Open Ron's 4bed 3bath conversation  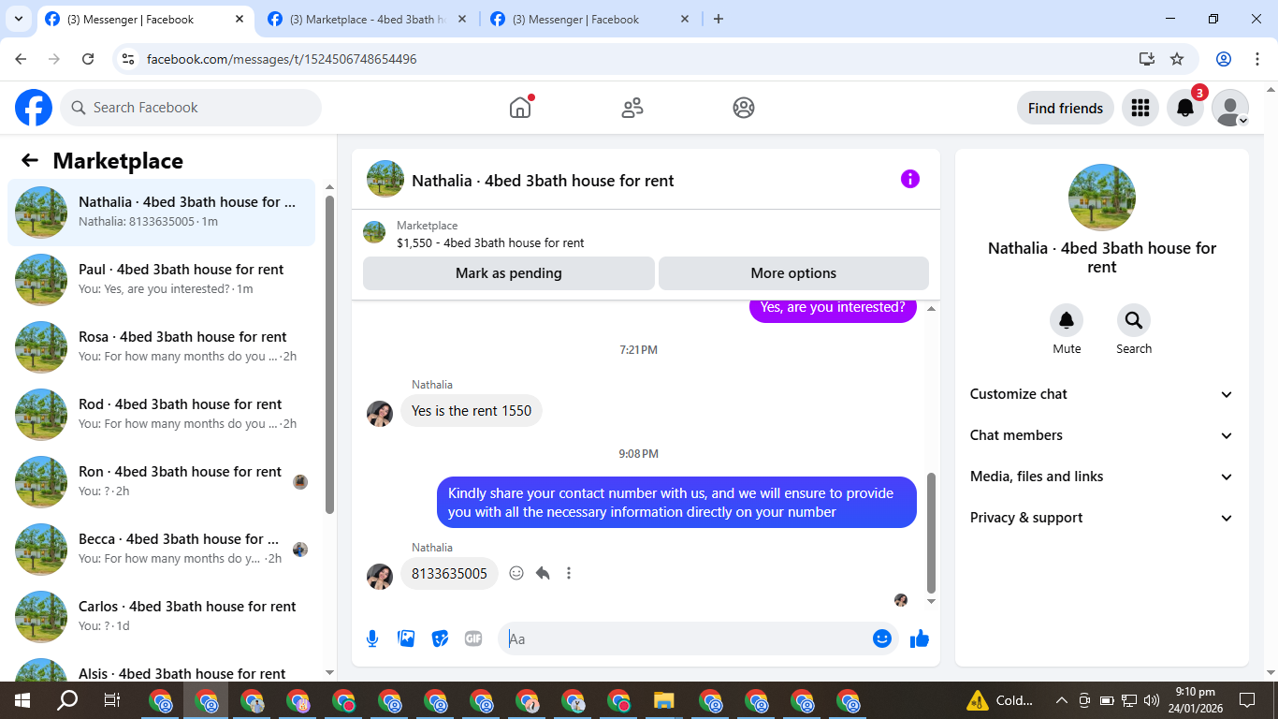(x=161, y=481)
